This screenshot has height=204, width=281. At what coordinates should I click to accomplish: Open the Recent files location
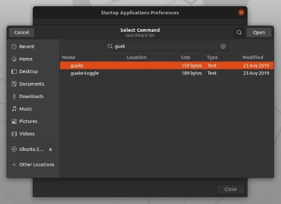[27, 47]
